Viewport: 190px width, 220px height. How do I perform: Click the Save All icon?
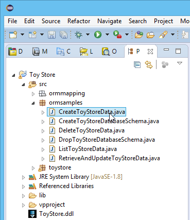coord(64,35)
